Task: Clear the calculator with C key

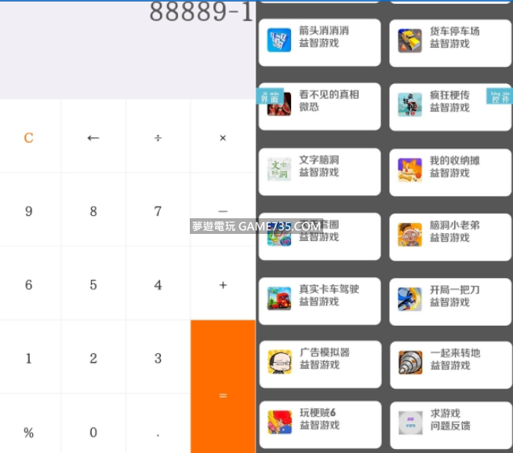Action: pyautogui.click(x=29, y=138)
